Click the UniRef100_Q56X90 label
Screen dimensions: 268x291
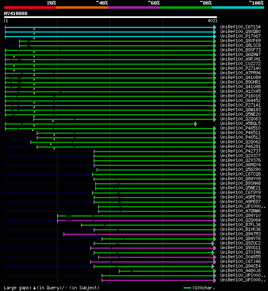pos(240,170)
